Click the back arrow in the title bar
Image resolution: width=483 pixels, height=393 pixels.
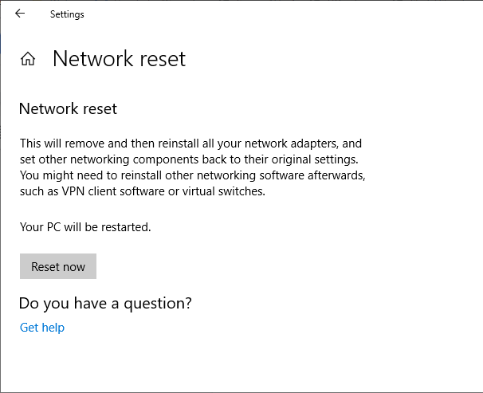pyautogui.click(x=20, y=14)
